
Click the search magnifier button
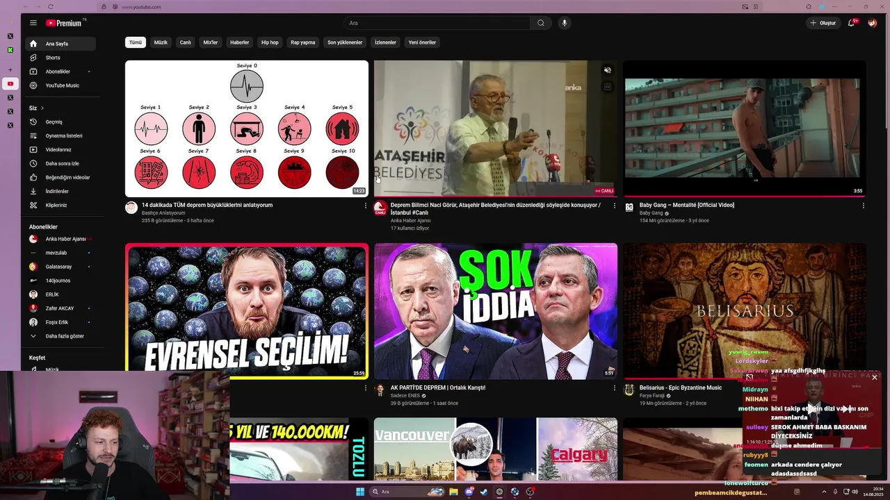point(541,23)
